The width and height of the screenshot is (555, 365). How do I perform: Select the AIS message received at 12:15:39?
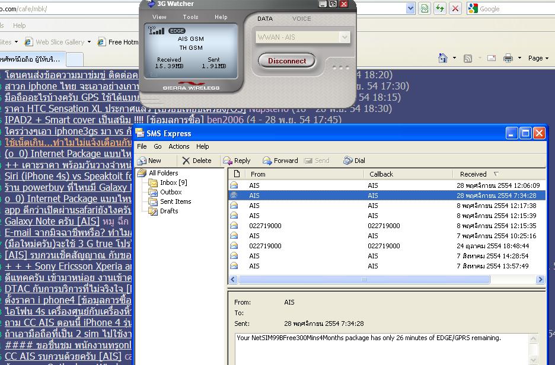pyautogui.click(x=387, y=216)
